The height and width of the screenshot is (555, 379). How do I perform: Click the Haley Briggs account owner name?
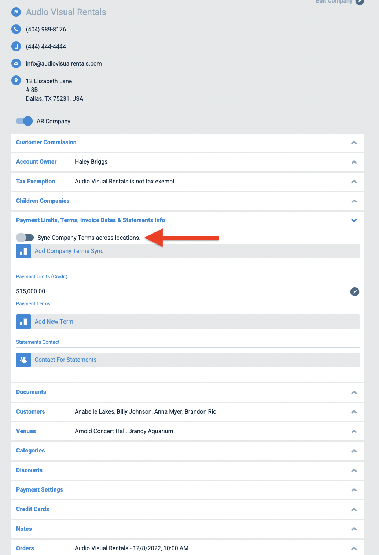[91, 161]
